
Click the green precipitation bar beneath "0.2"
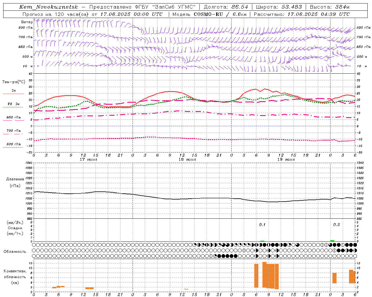(332, 241)
